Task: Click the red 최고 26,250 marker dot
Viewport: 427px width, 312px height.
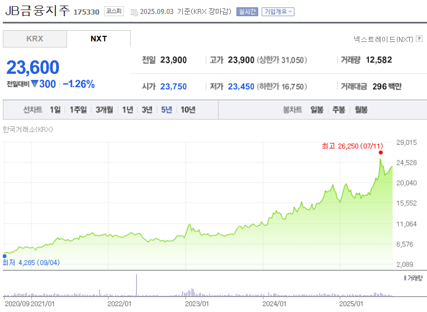Action: pyautogui.click(x=381, y=153)
